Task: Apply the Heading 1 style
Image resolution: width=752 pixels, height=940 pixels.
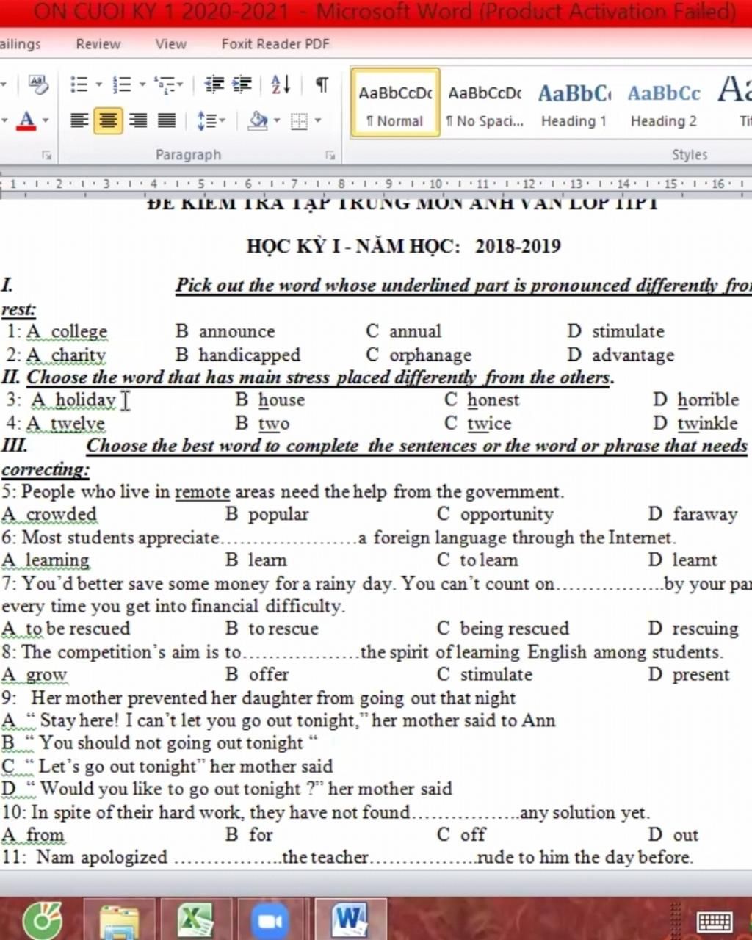Action: [574, 103]
